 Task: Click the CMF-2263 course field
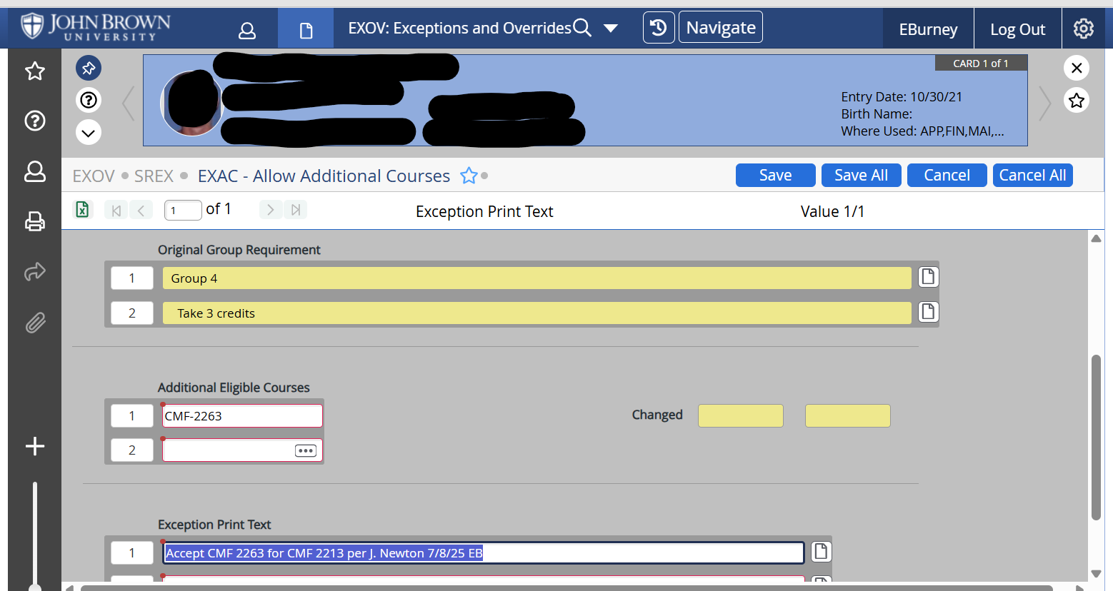coord(242,416)
